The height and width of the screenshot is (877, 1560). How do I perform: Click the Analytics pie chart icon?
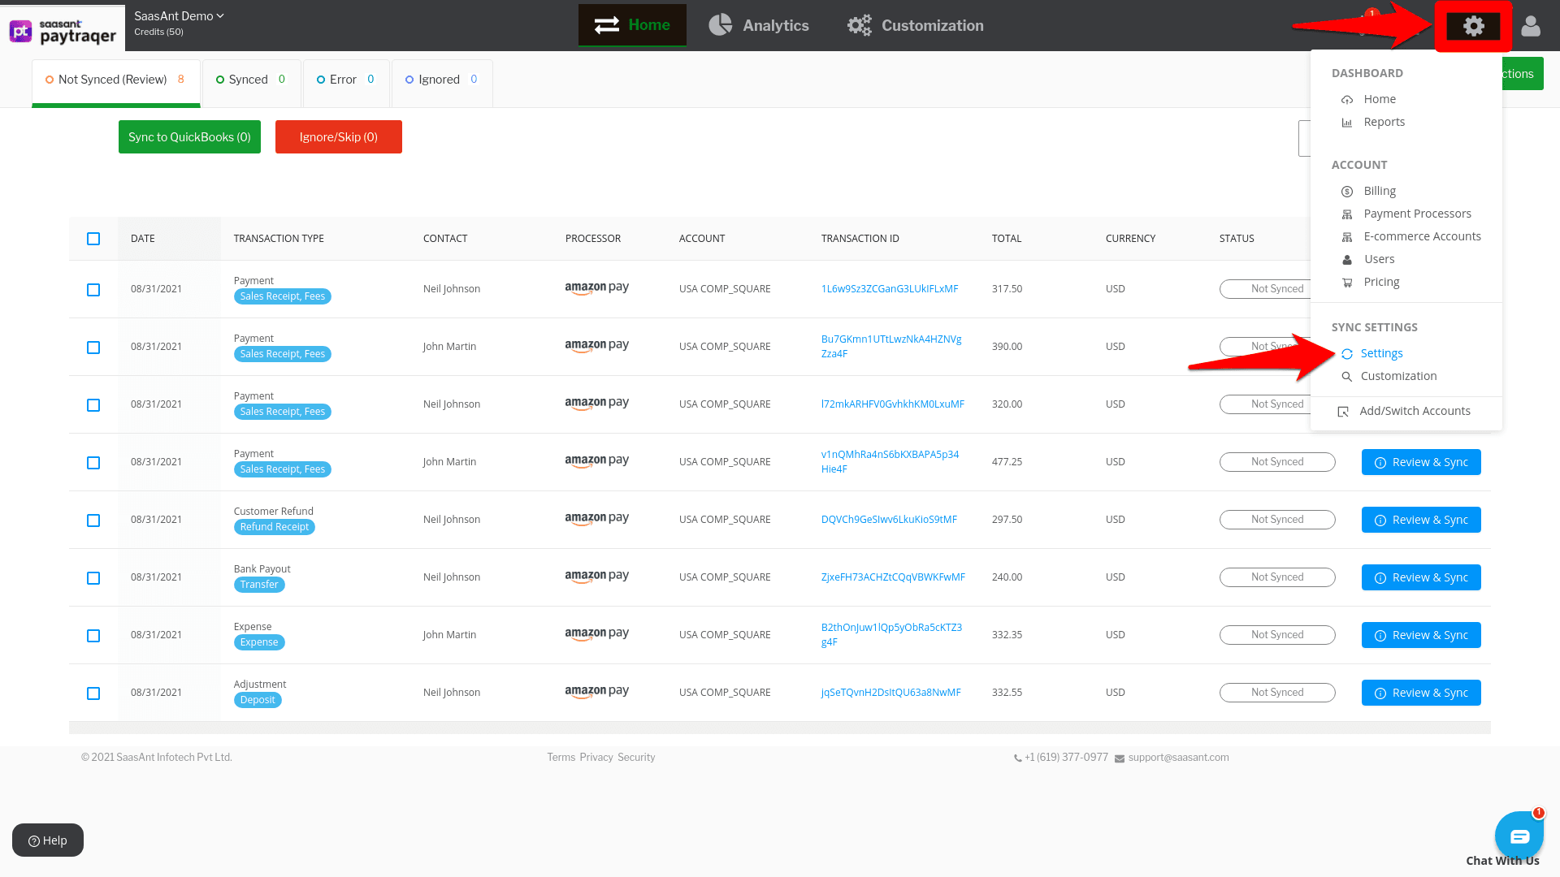pyautogui.click(x=720, y=25)
